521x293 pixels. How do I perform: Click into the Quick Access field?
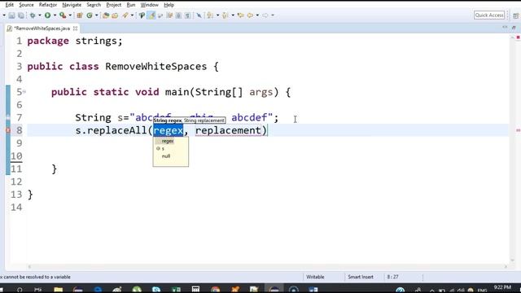[489, 15]
